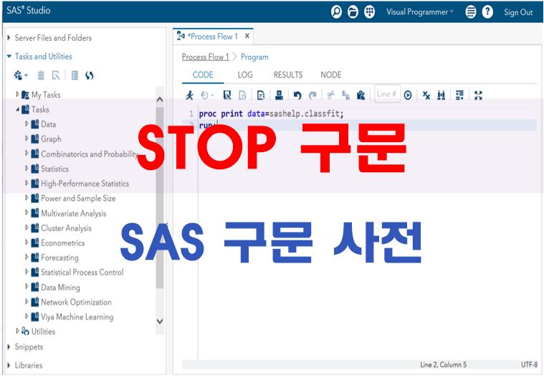The width and height of the screenshot is (544, 376).
Task: Expand the Data task category
Action: (27, 123)
